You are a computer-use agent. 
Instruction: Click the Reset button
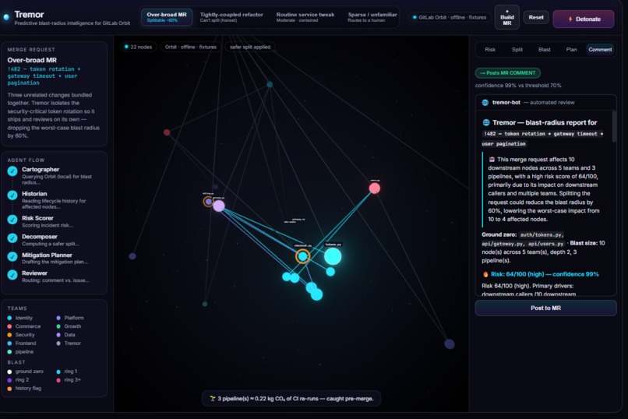pyautogui.click(x=536, y=17)
